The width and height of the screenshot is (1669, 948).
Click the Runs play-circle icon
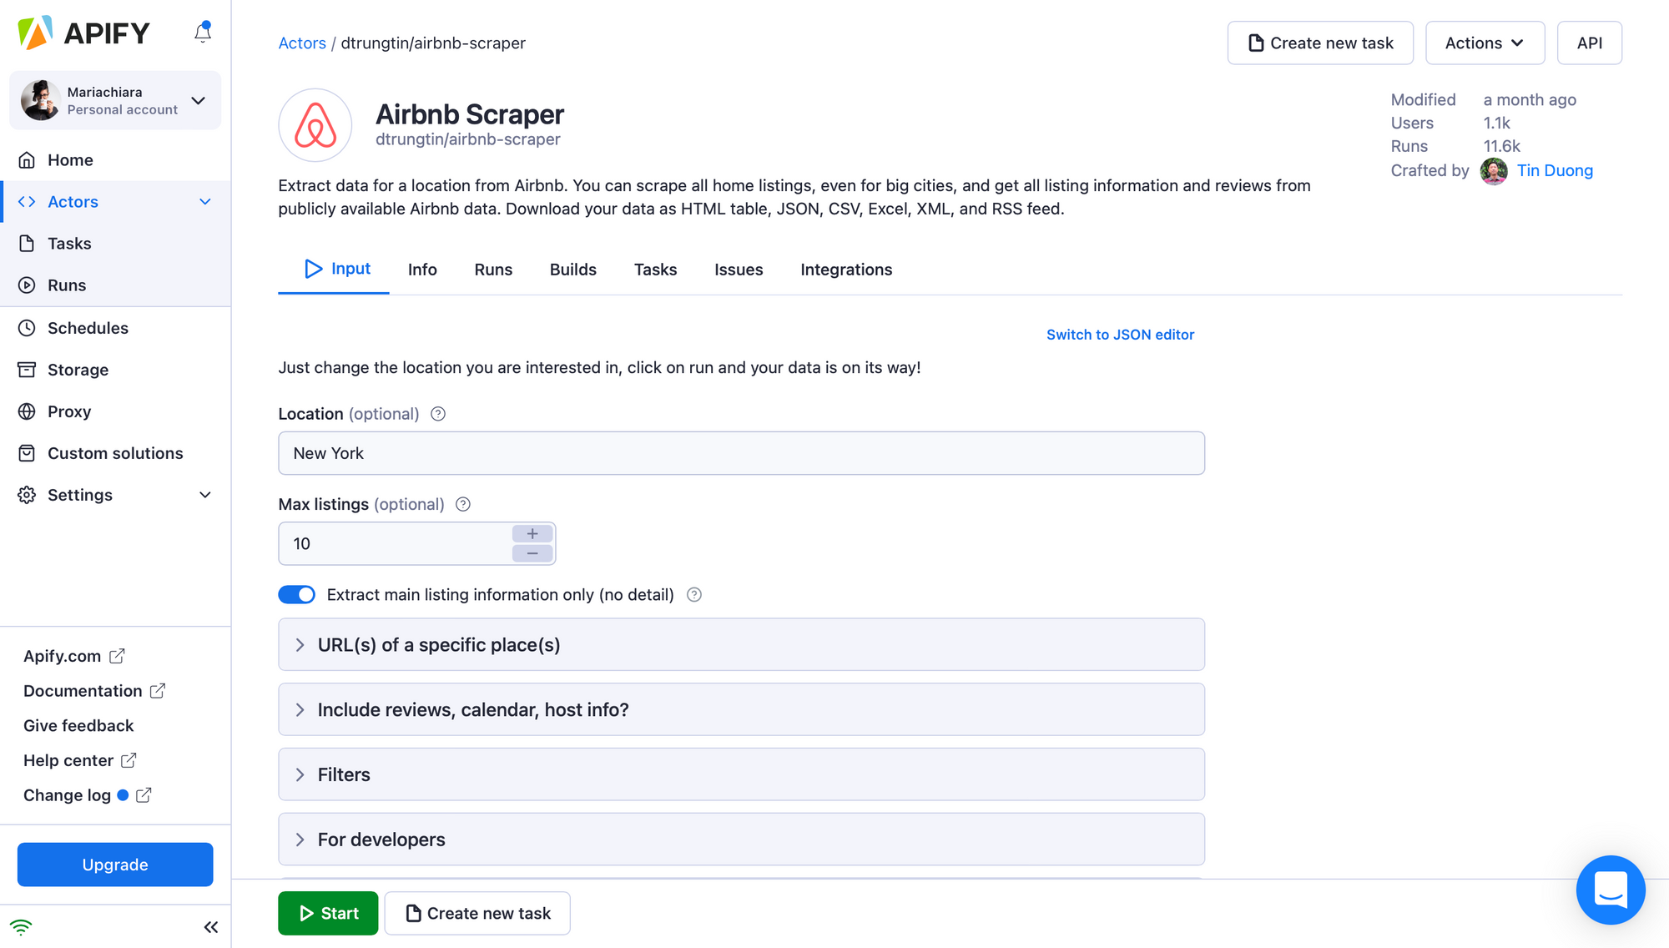coord(27,285)
